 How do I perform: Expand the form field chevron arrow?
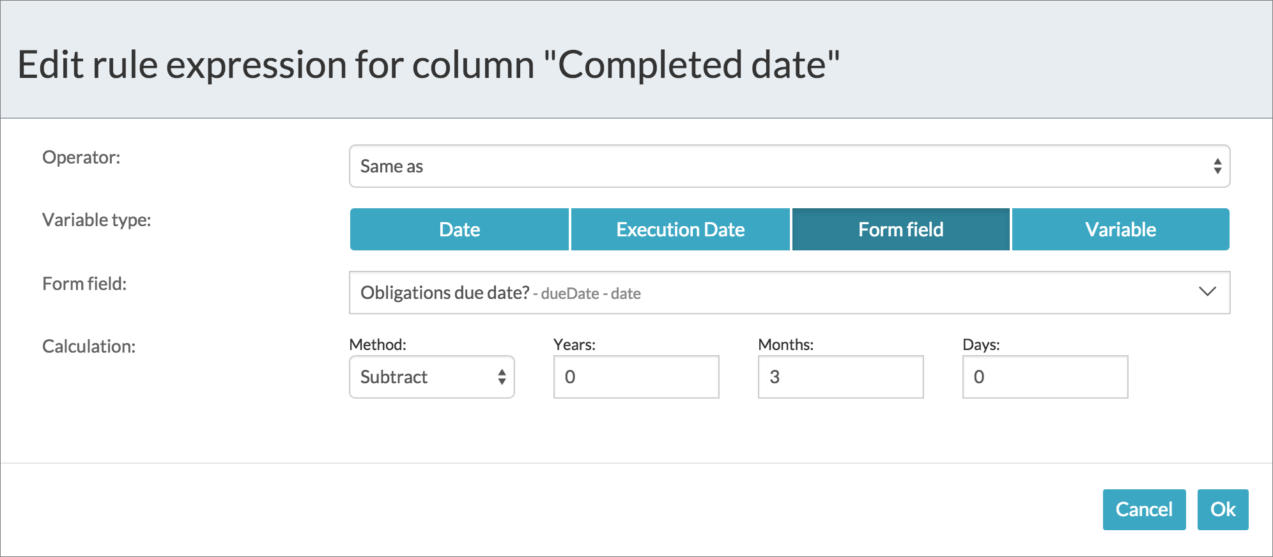pyautogui.click(x=1207, y=291)
